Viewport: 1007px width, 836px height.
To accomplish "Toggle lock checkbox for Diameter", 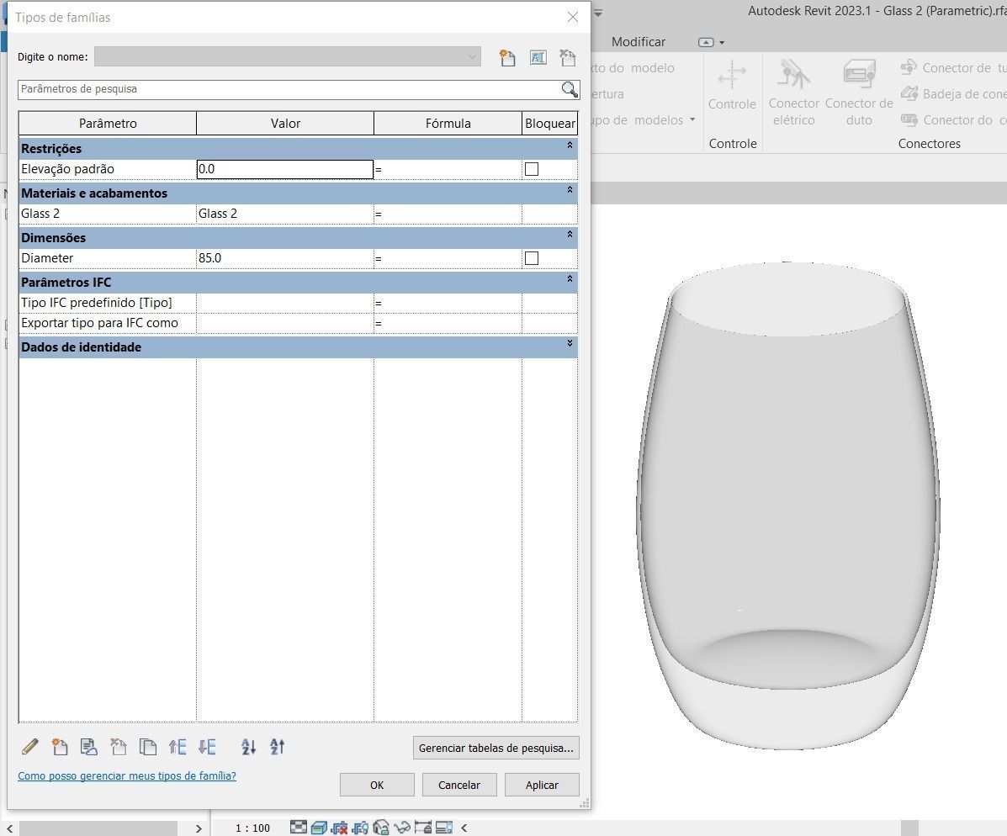I will [532, 258].
